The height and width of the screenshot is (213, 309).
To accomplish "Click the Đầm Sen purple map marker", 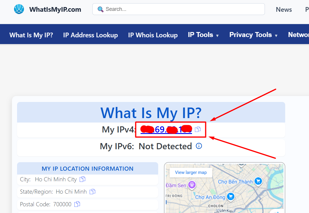I will (x=192, y=185).
